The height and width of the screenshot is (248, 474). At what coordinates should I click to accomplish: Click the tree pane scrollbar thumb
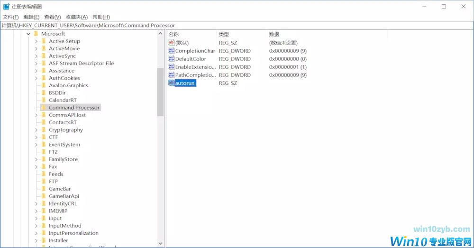point(161,92)
